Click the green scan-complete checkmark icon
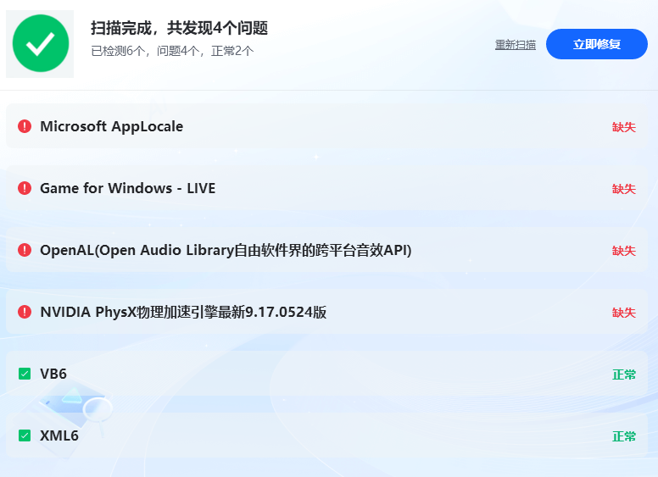This screenshot has width=658, height=477. click(x=41, y=43)
